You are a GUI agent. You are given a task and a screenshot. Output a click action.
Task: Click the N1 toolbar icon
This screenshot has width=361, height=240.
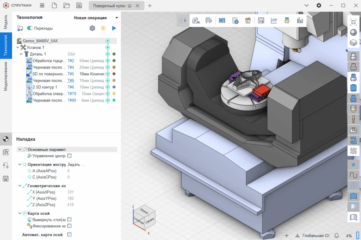[x=222, y=21]
